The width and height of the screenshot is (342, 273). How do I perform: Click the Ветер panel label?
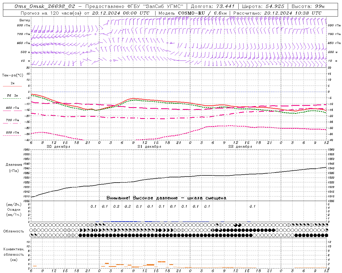[25, 20]
